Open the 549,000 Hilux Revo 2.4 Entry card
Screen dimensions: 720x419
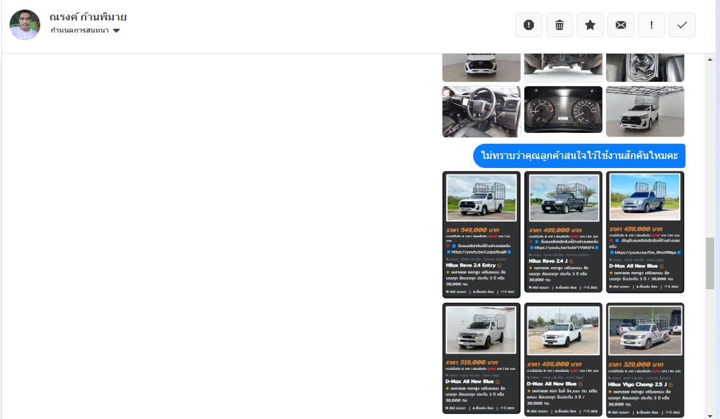481,234
